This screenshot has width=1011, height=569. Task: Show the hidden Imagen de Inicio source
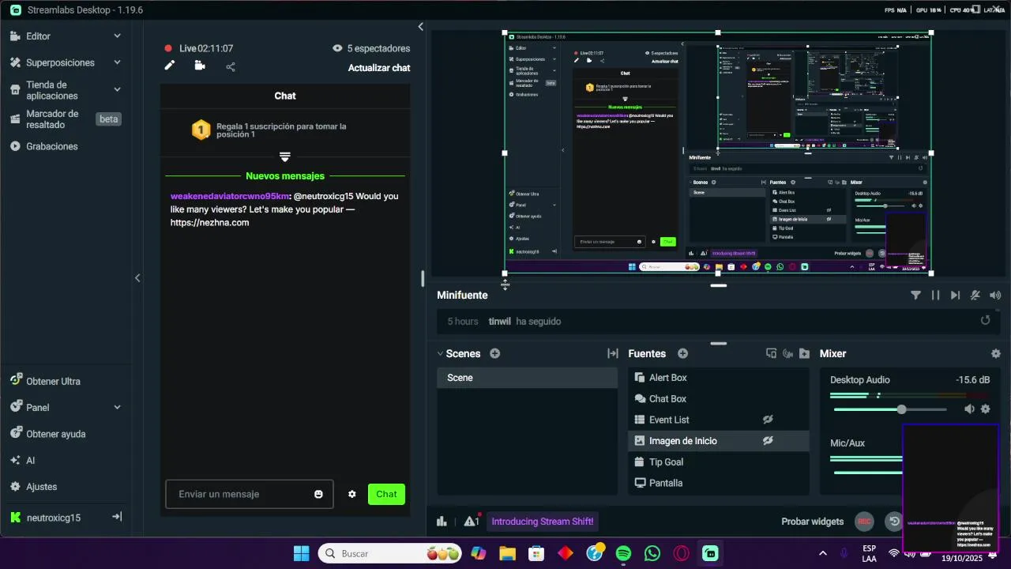(768, 441)
